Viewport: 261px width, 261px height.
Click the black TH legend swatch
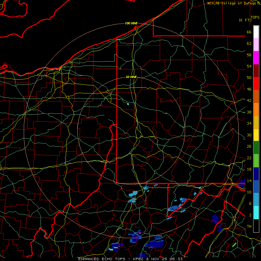pyautogui.click(x=256, y=226)
